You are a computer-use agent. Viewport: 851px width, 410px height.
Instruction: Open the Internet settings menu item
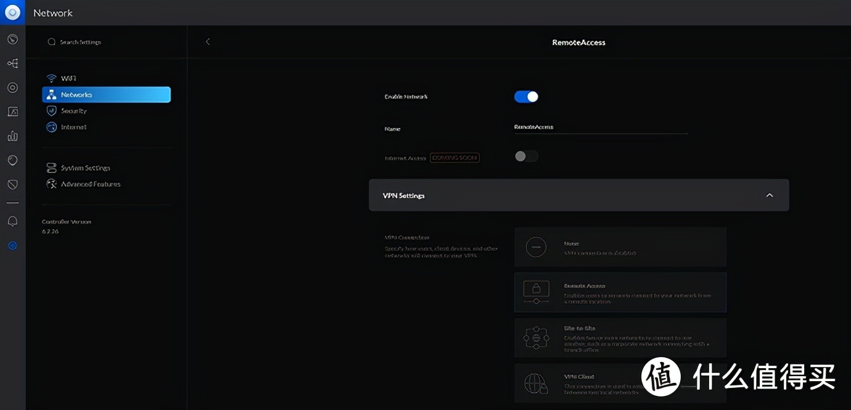click(73, 127)
